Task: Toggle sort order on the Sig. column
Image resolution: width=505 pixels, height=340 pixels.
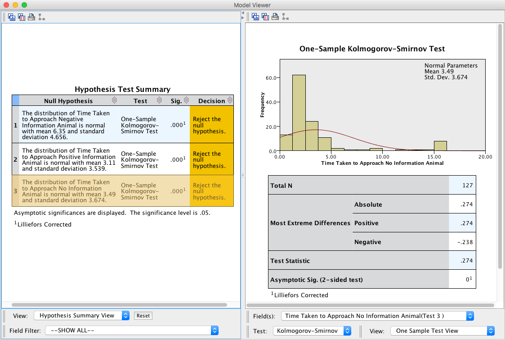Action: (x=187, y=100)
